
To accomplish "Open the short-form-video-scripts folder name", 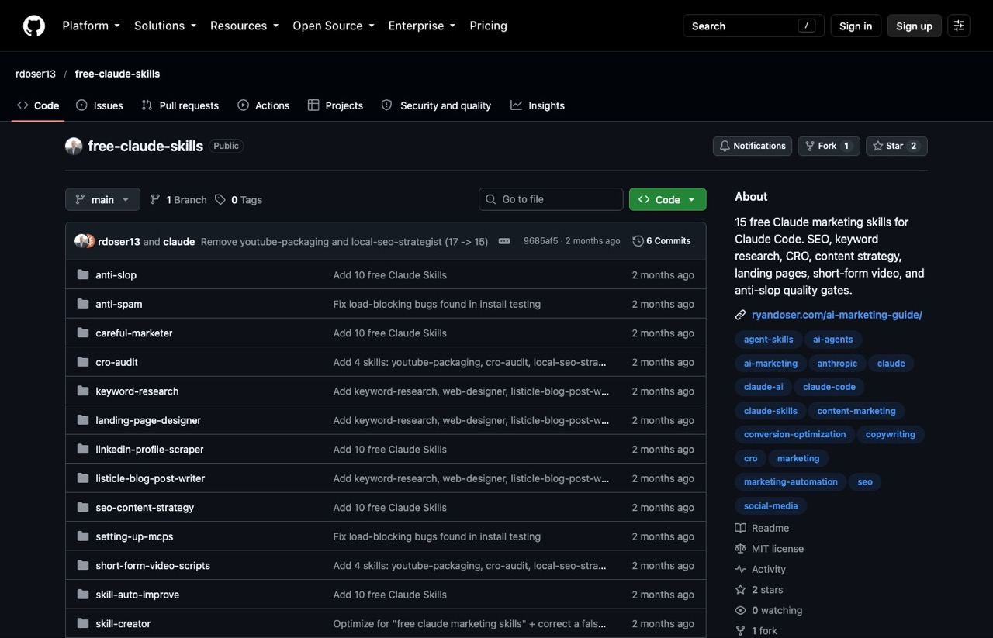I will [x=153, y=566].
